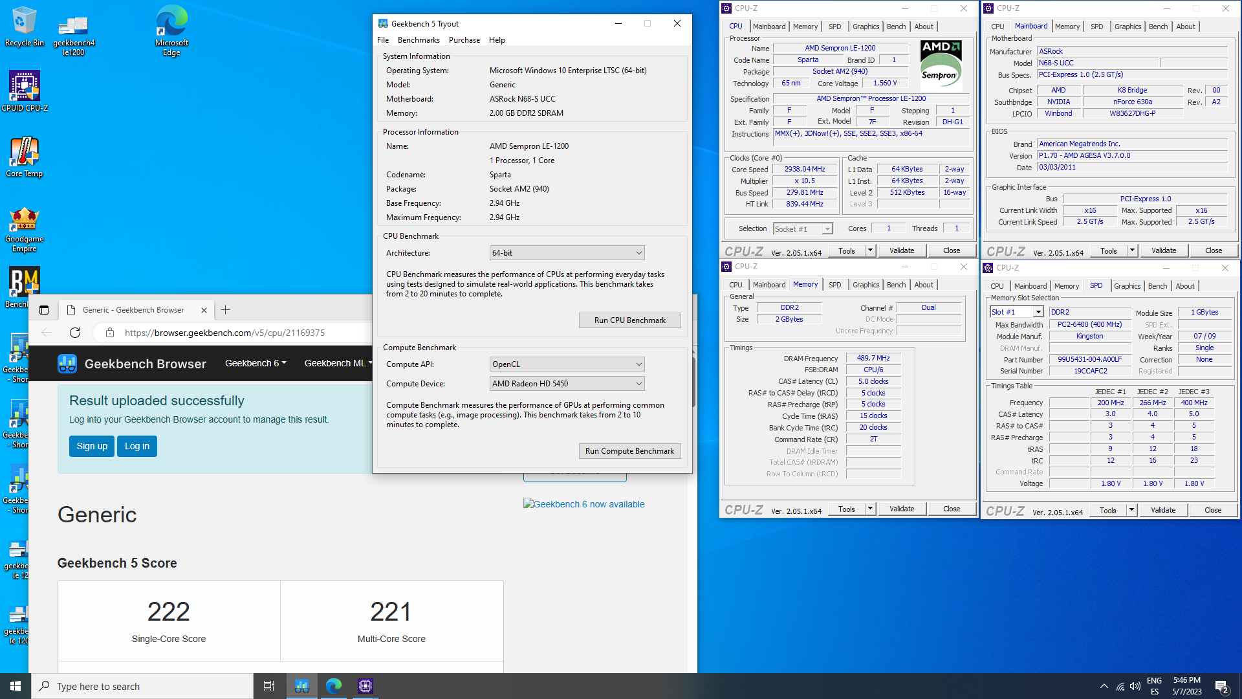1242x699 pixels.
Task: View site information lock icon
Action: (110, 333)
